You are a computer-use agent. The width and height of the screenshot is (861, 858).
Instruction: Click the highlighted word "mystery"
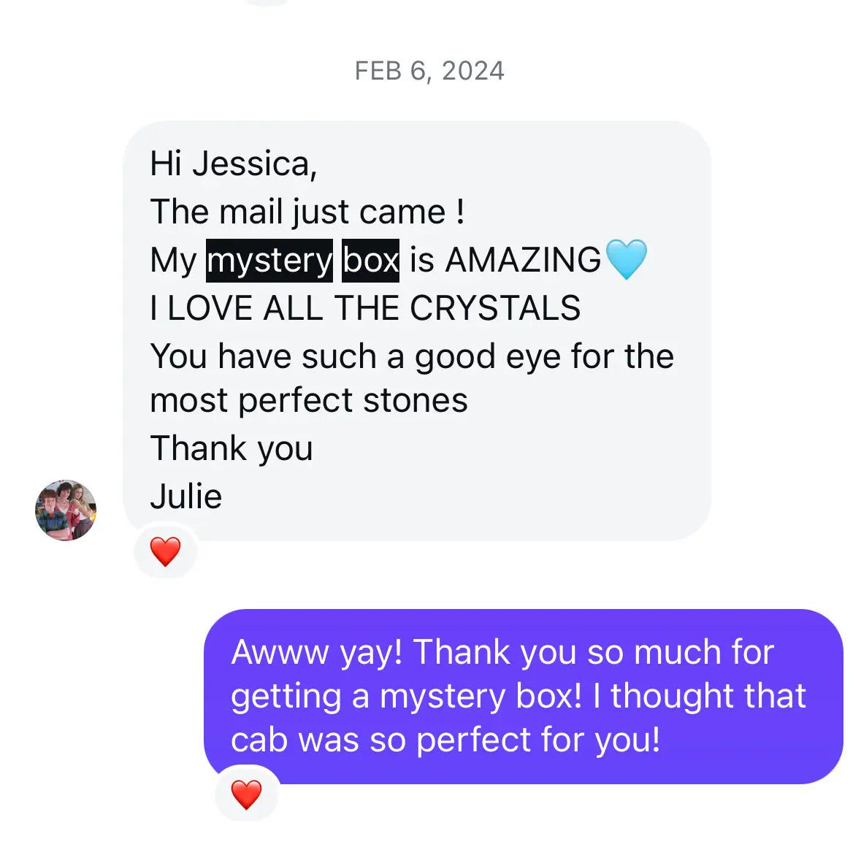(x=269, y=261)
